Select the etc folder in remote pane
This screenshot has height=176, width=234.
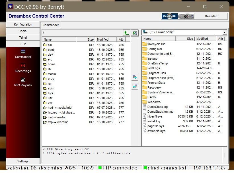click(50, 60)
